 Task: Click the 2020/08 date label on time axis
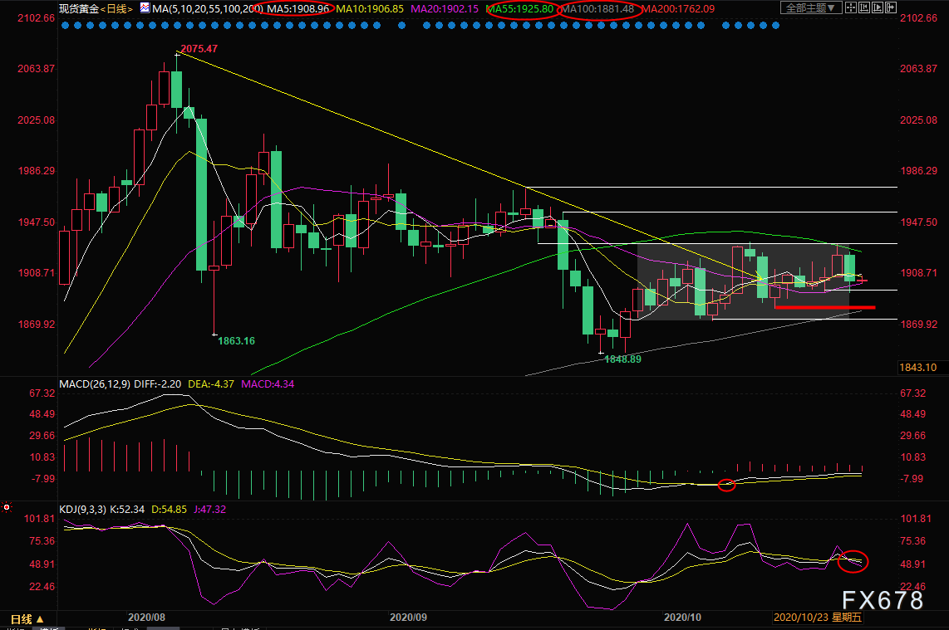pos(146,618)
